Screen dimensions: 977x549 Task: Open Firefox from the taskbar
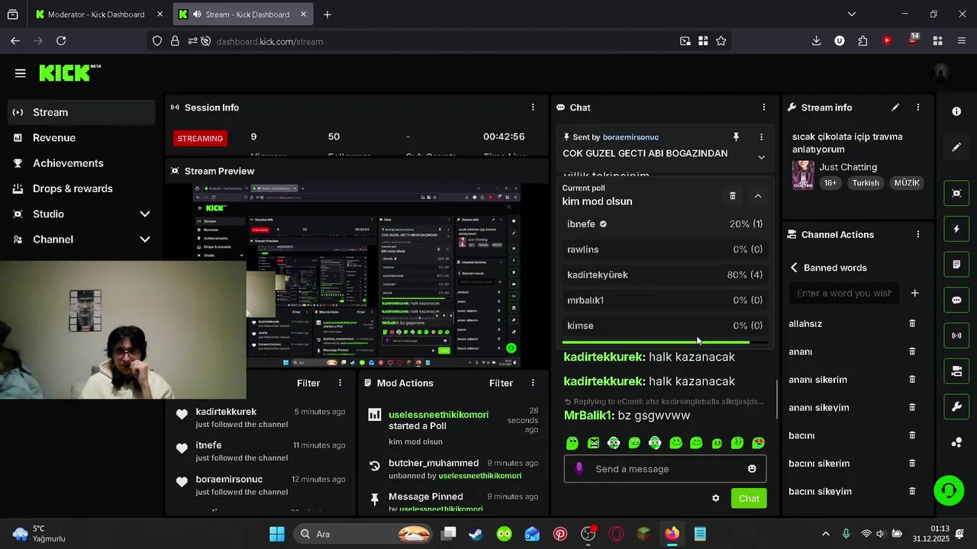pos(672,534)
